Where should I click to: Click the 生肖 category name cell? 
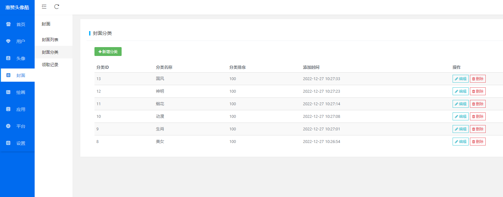(160, 129)
